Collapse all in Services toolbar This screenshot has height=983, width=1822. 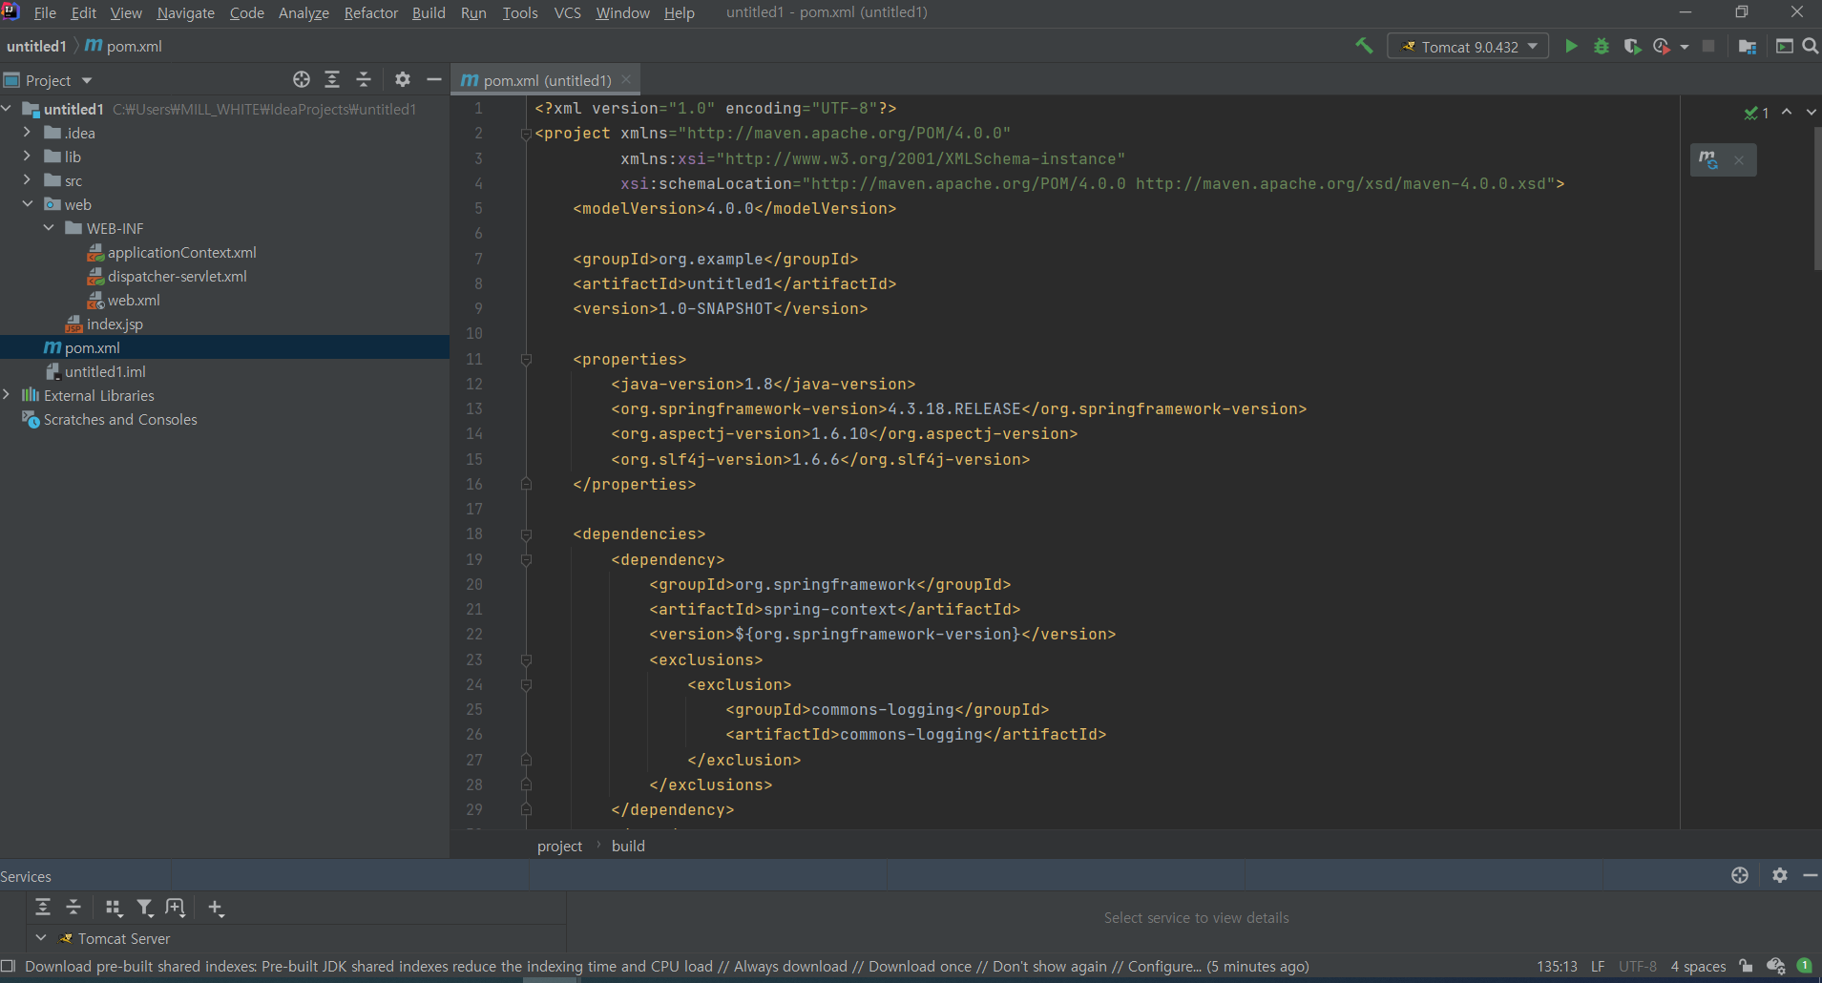point(73,907)
